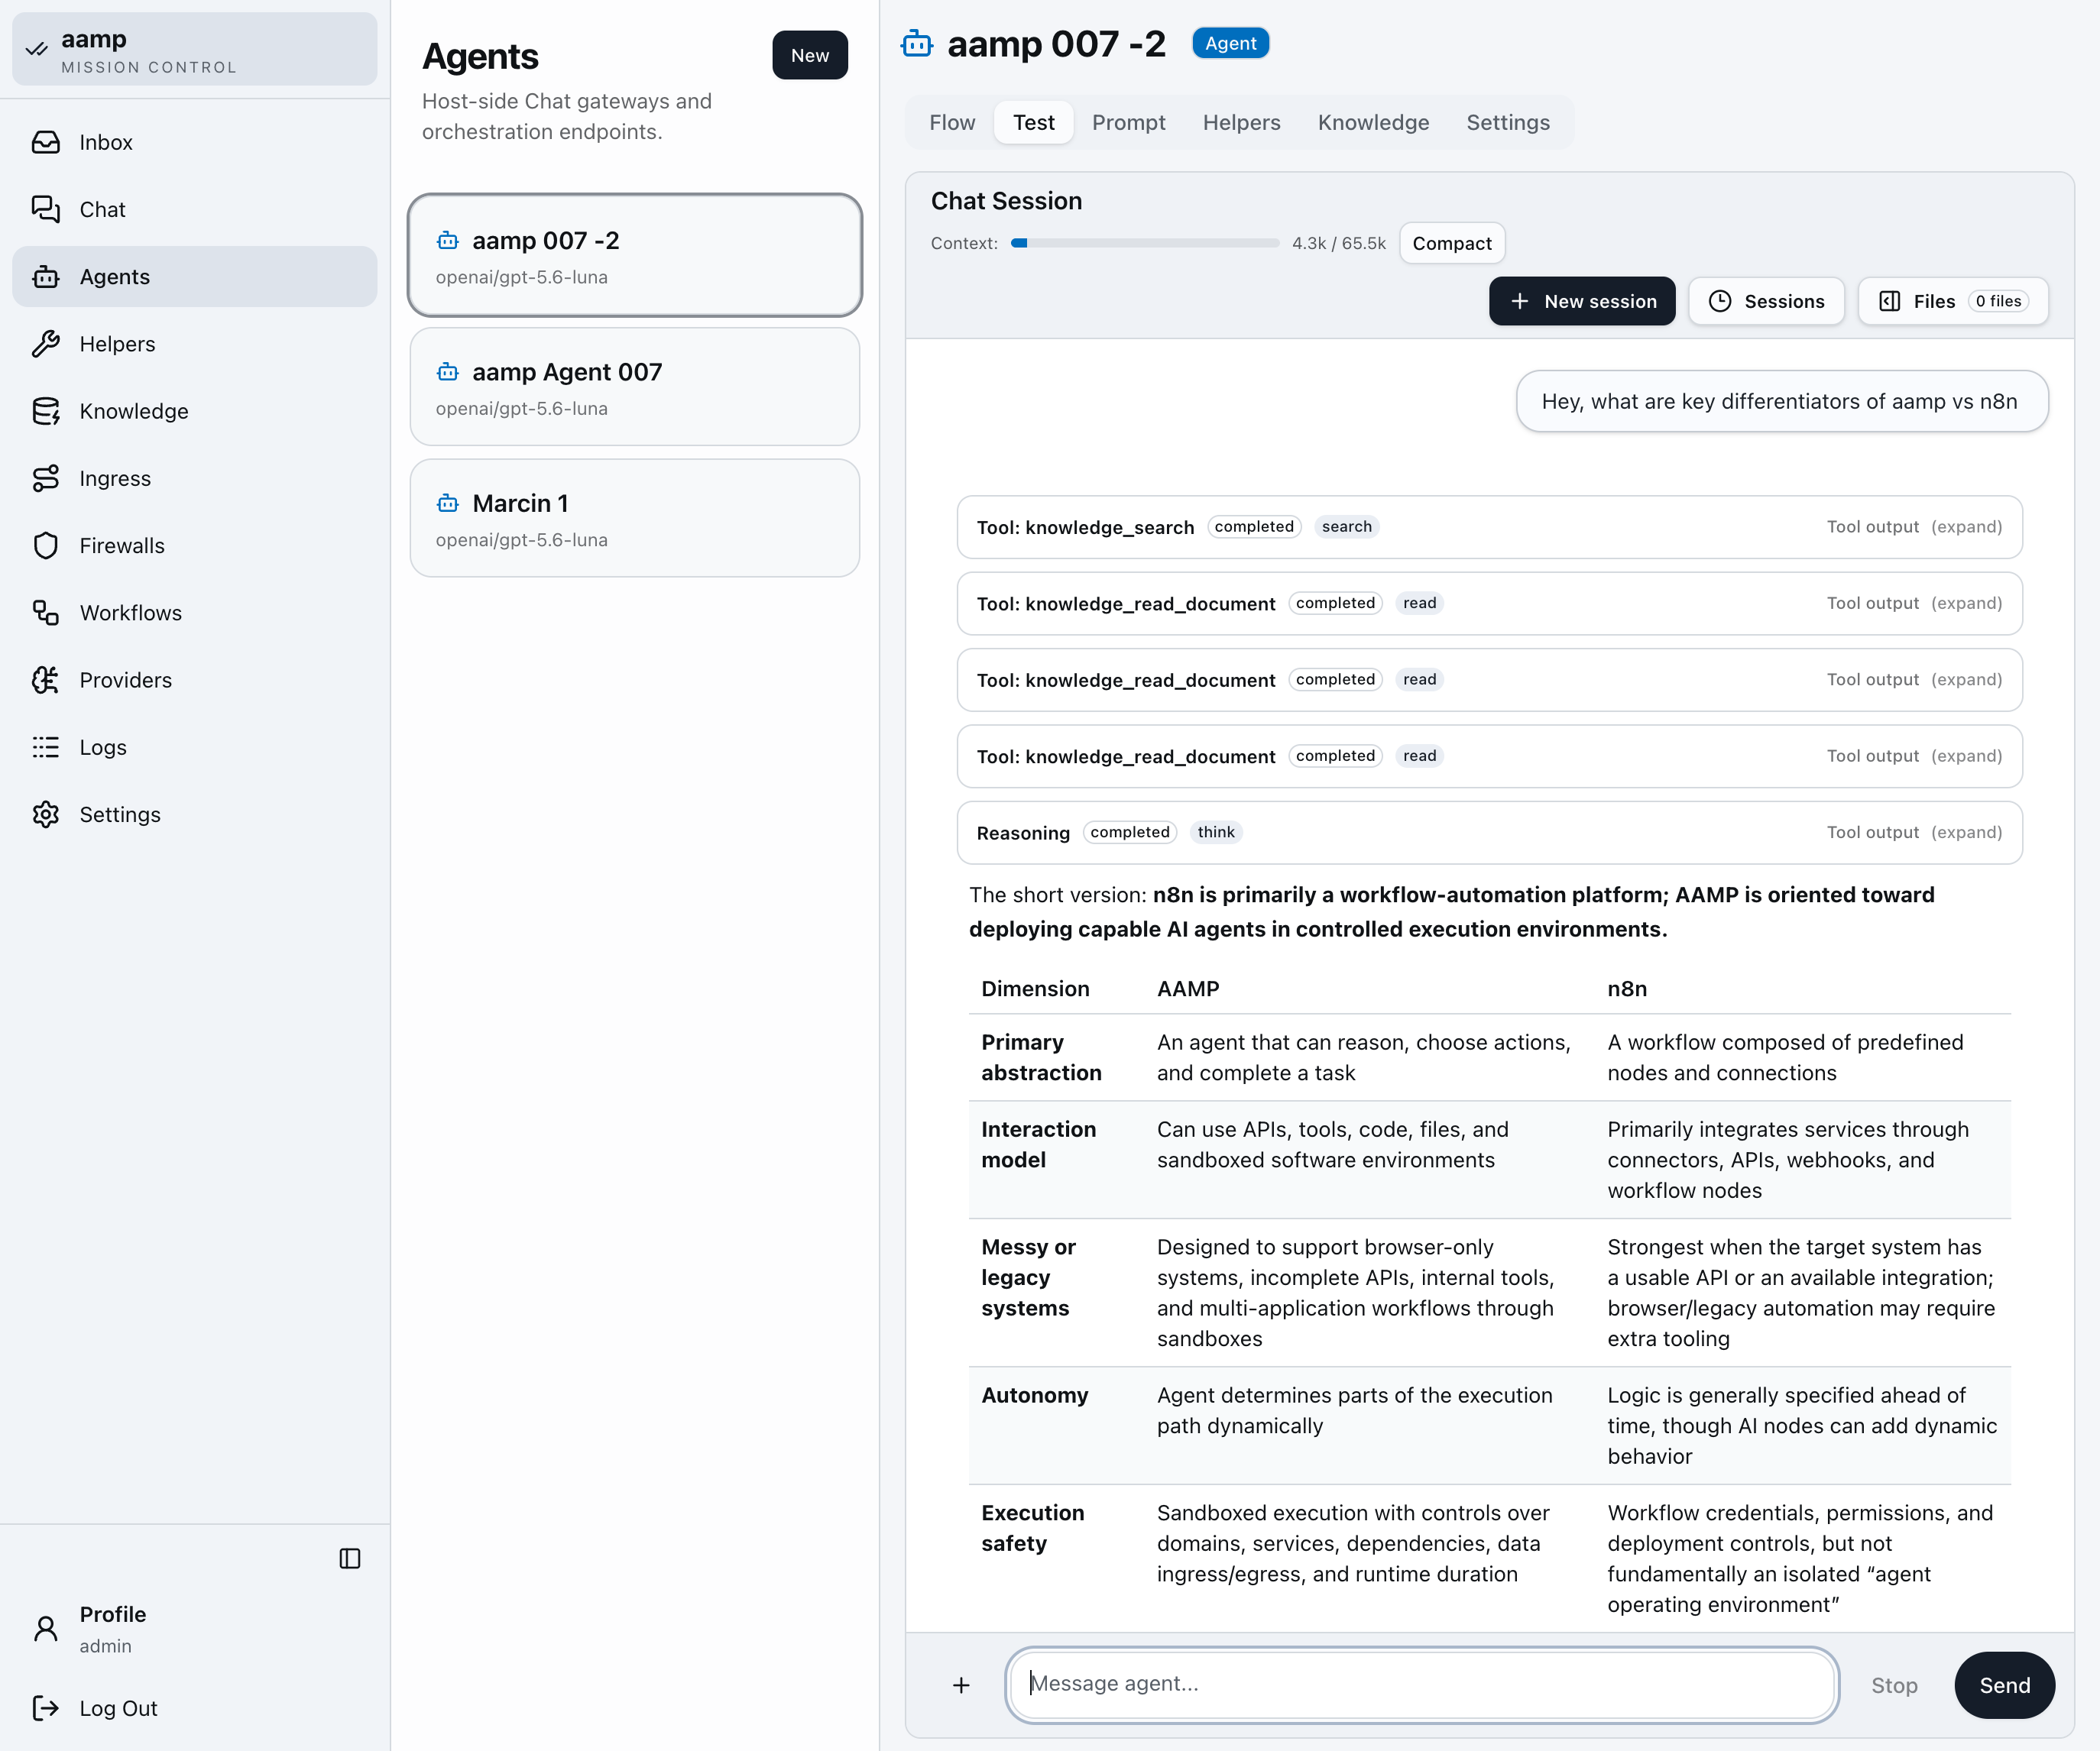The height and width of the screenshot is (1751, 2100).
Task: Click the Providers brain icon
Action: pyautogui.click(x=45, y=680)
